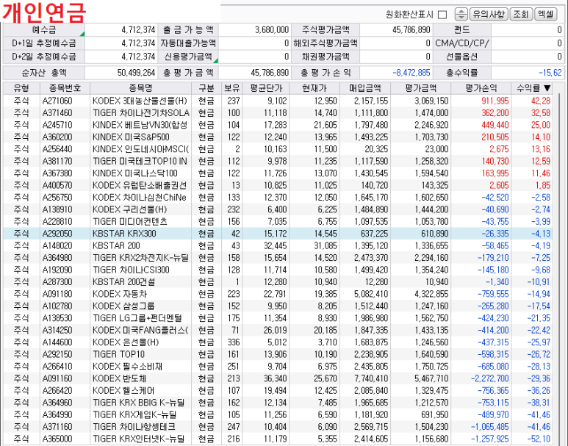Click the 신용평가금액 label cell
Image resolution: width=568 pixels, height=446 pixels.
tap(188, 57)
